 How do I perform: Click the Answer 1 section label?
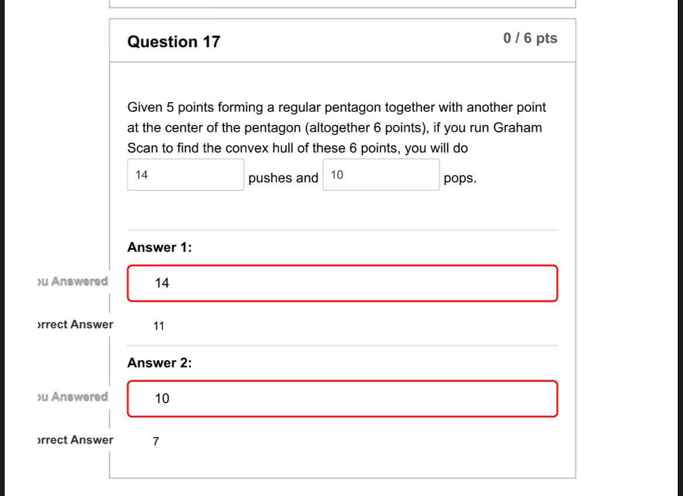[x=159, y=247]
